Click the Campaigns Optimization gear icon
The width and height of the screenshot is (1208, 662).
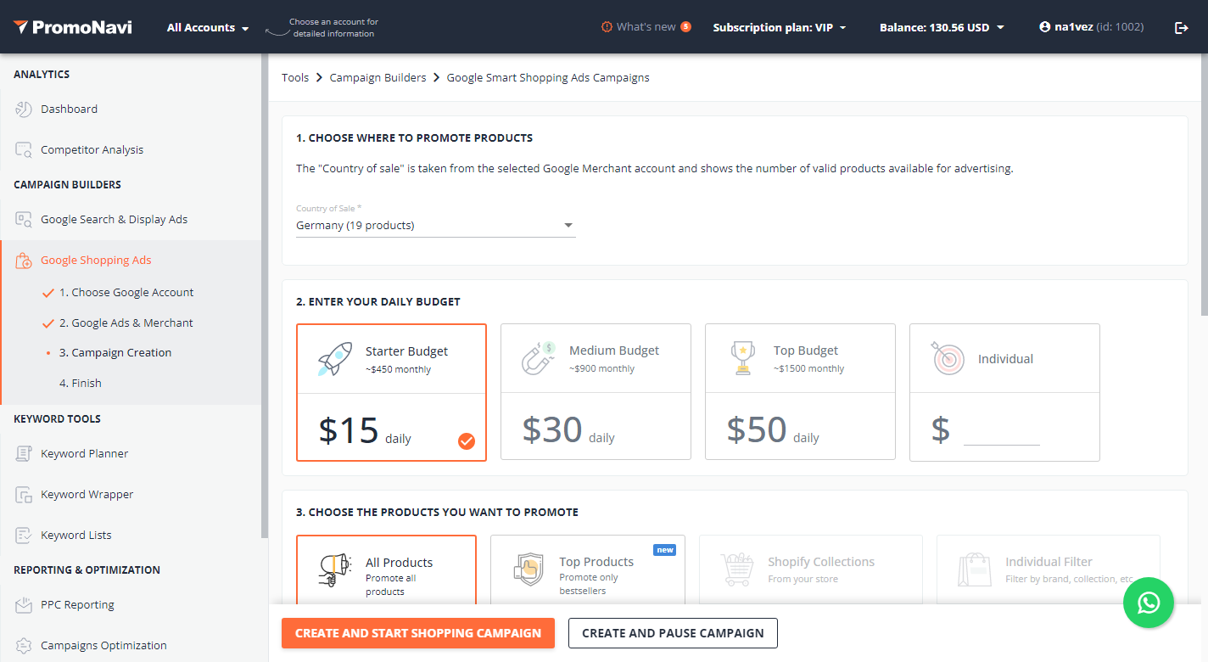[x=24, y=645]
